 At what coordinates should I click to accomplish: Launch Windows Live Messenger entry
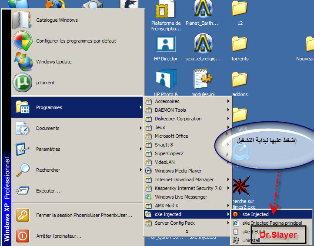coord(188,197)
